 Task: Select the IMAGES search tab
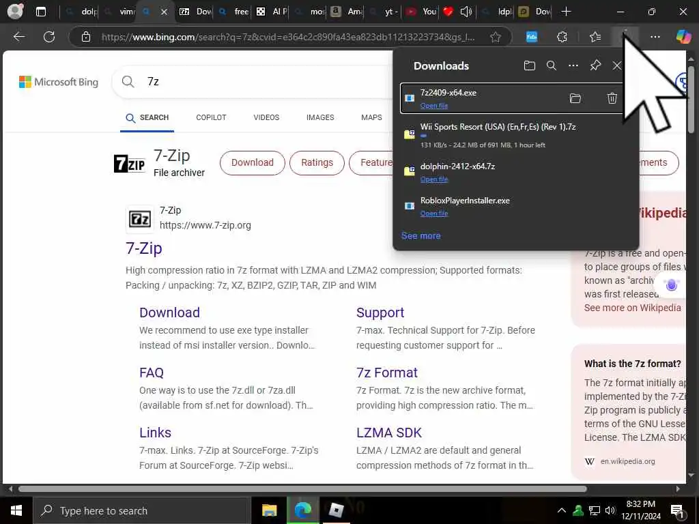click(x=320, y=117)
